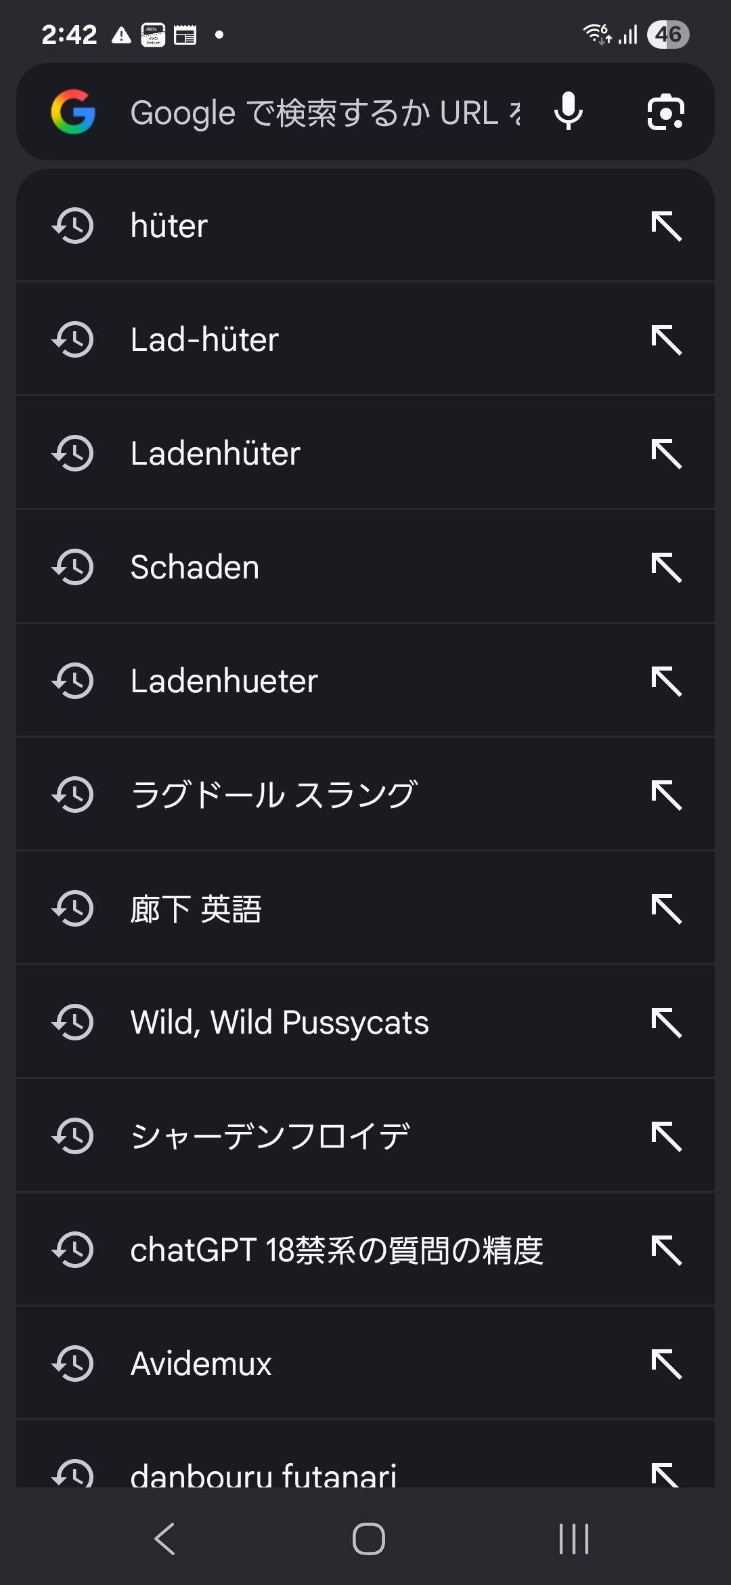The image size is (731, 1585).
Task: Tap history clock icon beside 'Ladenhueter'
Action: (73, 681)
